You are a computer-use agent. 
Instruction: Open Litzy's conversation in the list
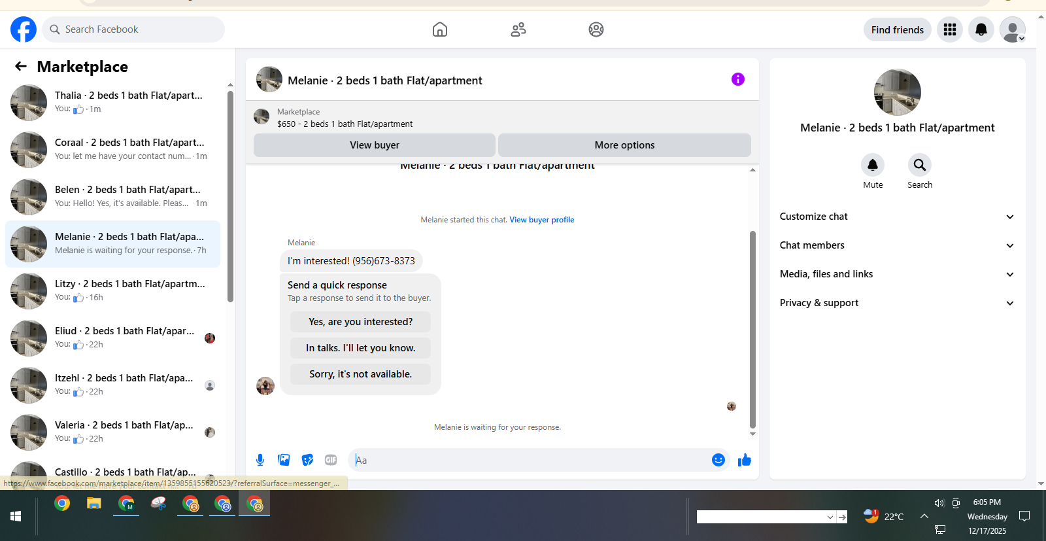(112, 291)
